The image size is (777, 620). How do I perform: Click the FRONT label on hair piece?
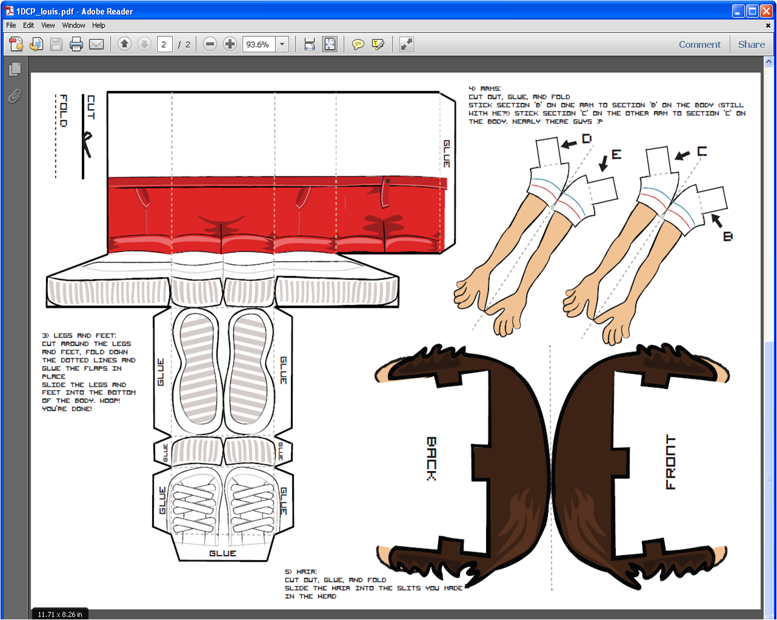(x=670, y=462)
